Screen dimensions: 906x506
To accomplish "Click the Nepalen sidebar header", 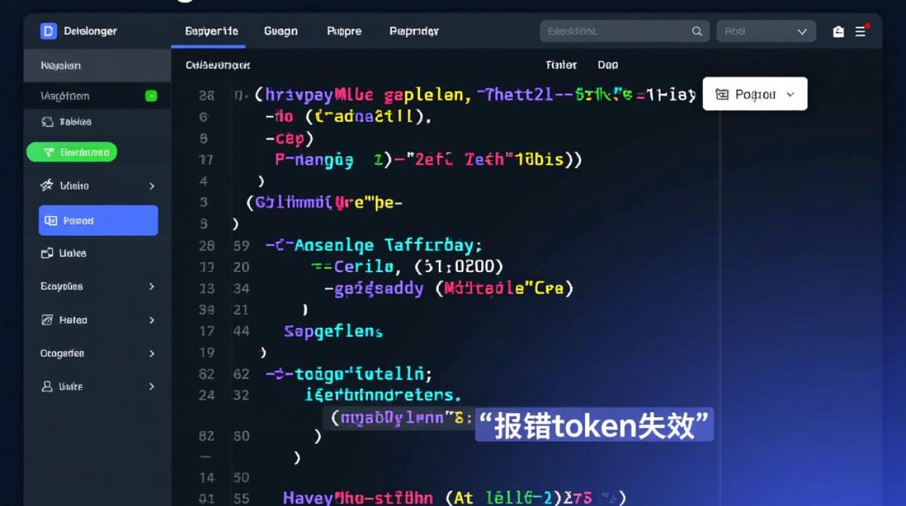I will pos(97,65).
